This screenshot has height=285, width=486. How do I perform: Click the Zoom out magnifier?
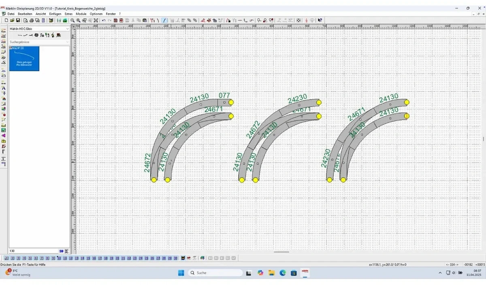click(x=72, y=20)
